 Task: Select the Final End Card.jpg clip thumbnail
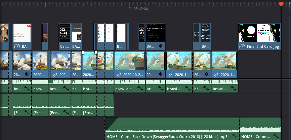coord(259,33)
